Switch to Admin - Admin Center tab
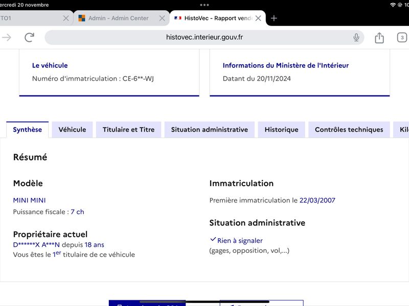409x306 pixels. tap(122, 18)
